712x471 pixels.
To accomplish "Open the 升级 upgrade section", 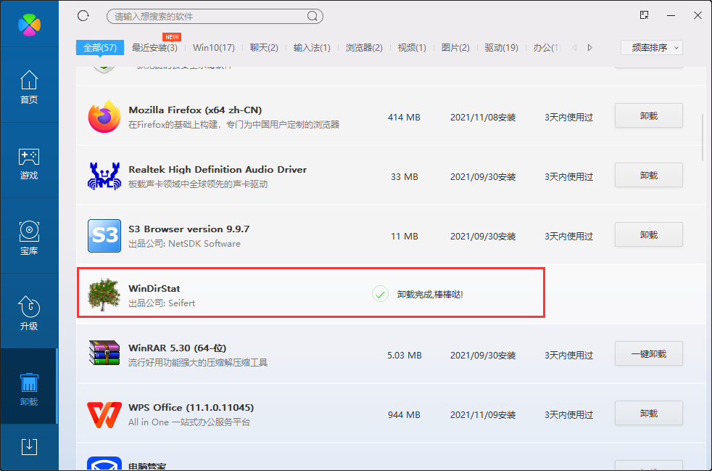I will [x=29, y=314].
